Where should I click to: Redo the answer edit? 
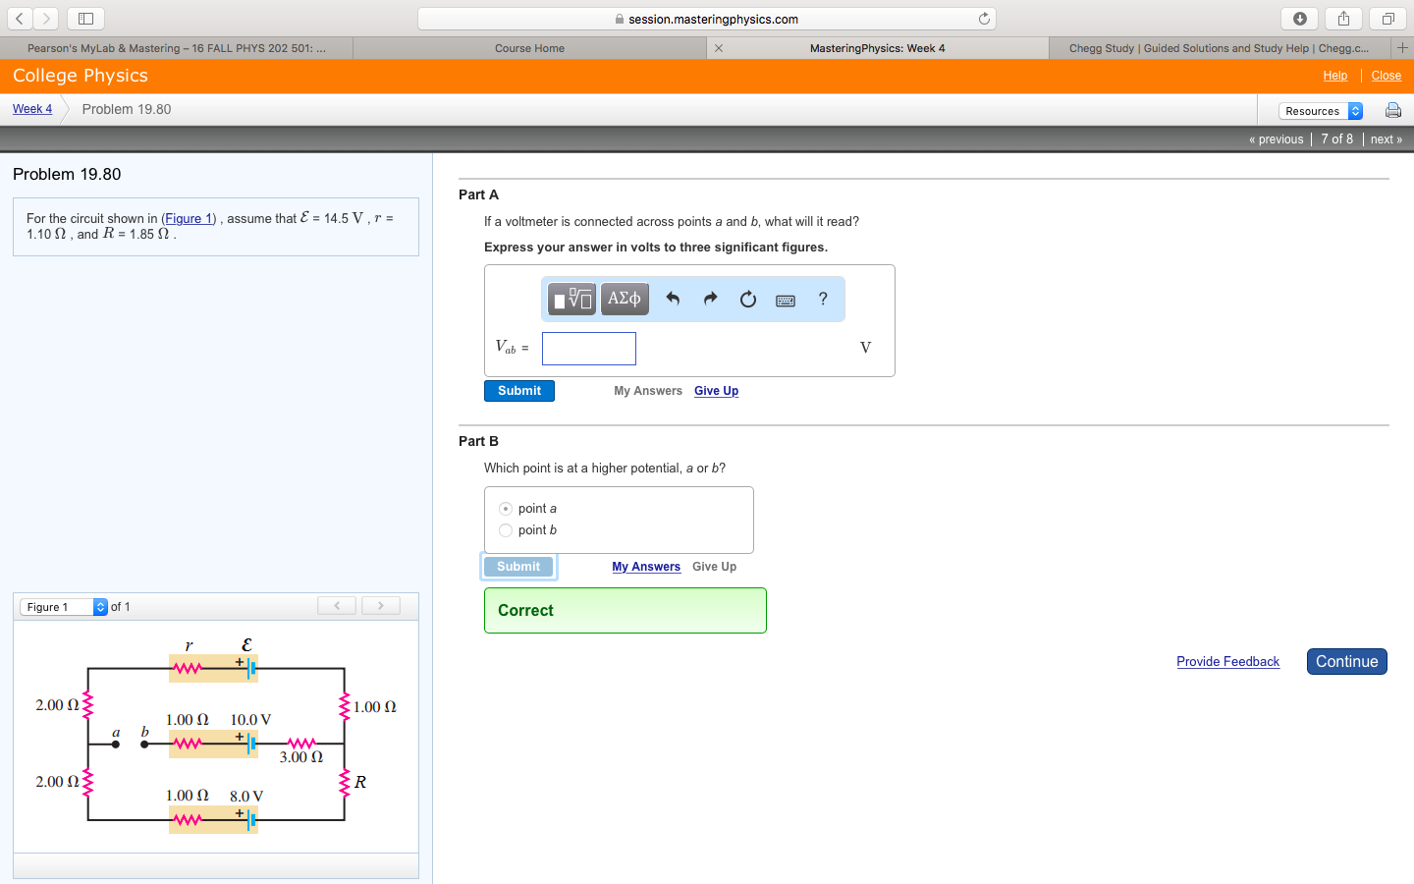tap(710, 299)
